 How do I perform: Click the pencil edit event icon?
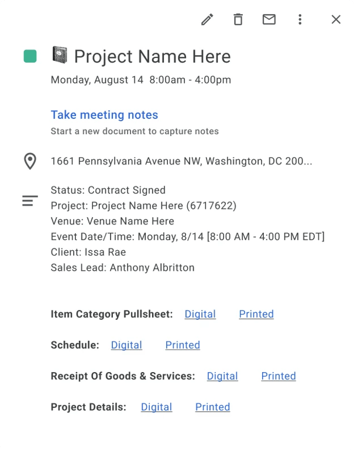pyautogui.click(x=207, y=20)
